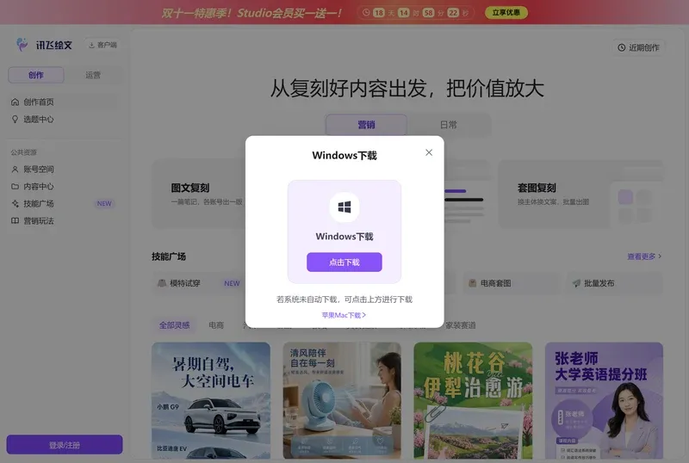Screen dimensions: 689x463
Task: Open the 套图复刻 card
Action: point(580,194)
